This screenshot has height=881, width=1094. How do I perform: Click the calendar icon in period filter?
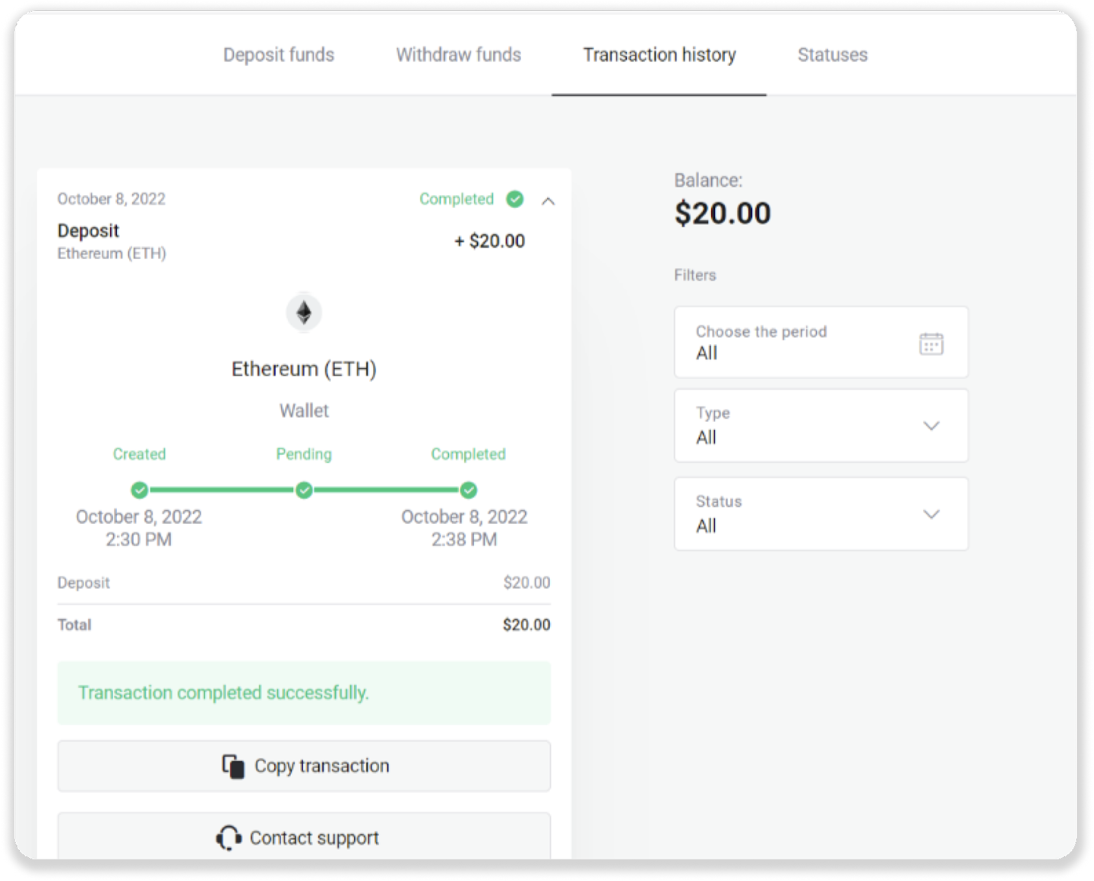931,343
